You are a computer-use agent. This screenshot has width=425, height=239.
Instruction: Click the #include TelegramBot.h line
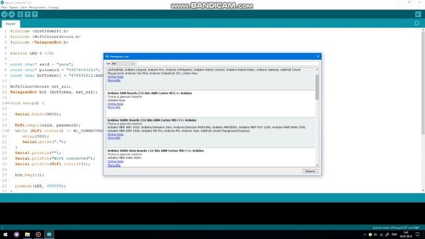tap(39, 42)
